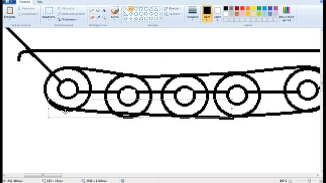
Task: Open the Контур outline dropdown
Action: [172, 8]
